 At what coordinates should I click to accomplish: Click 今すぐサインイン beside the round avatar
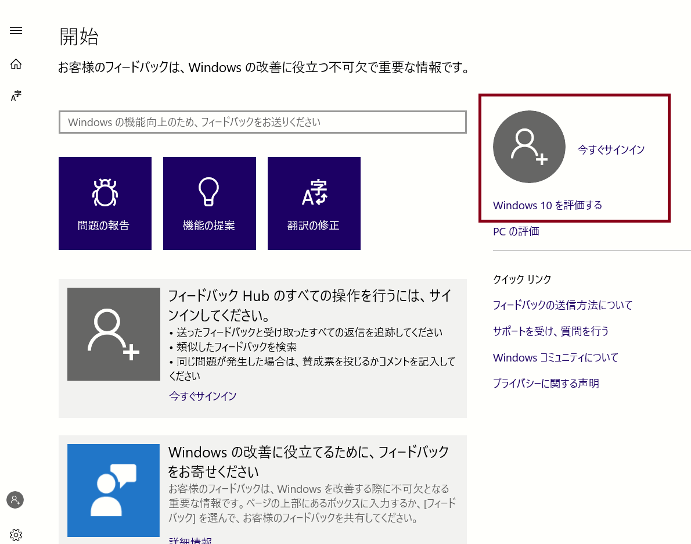[x=611, y=150]
